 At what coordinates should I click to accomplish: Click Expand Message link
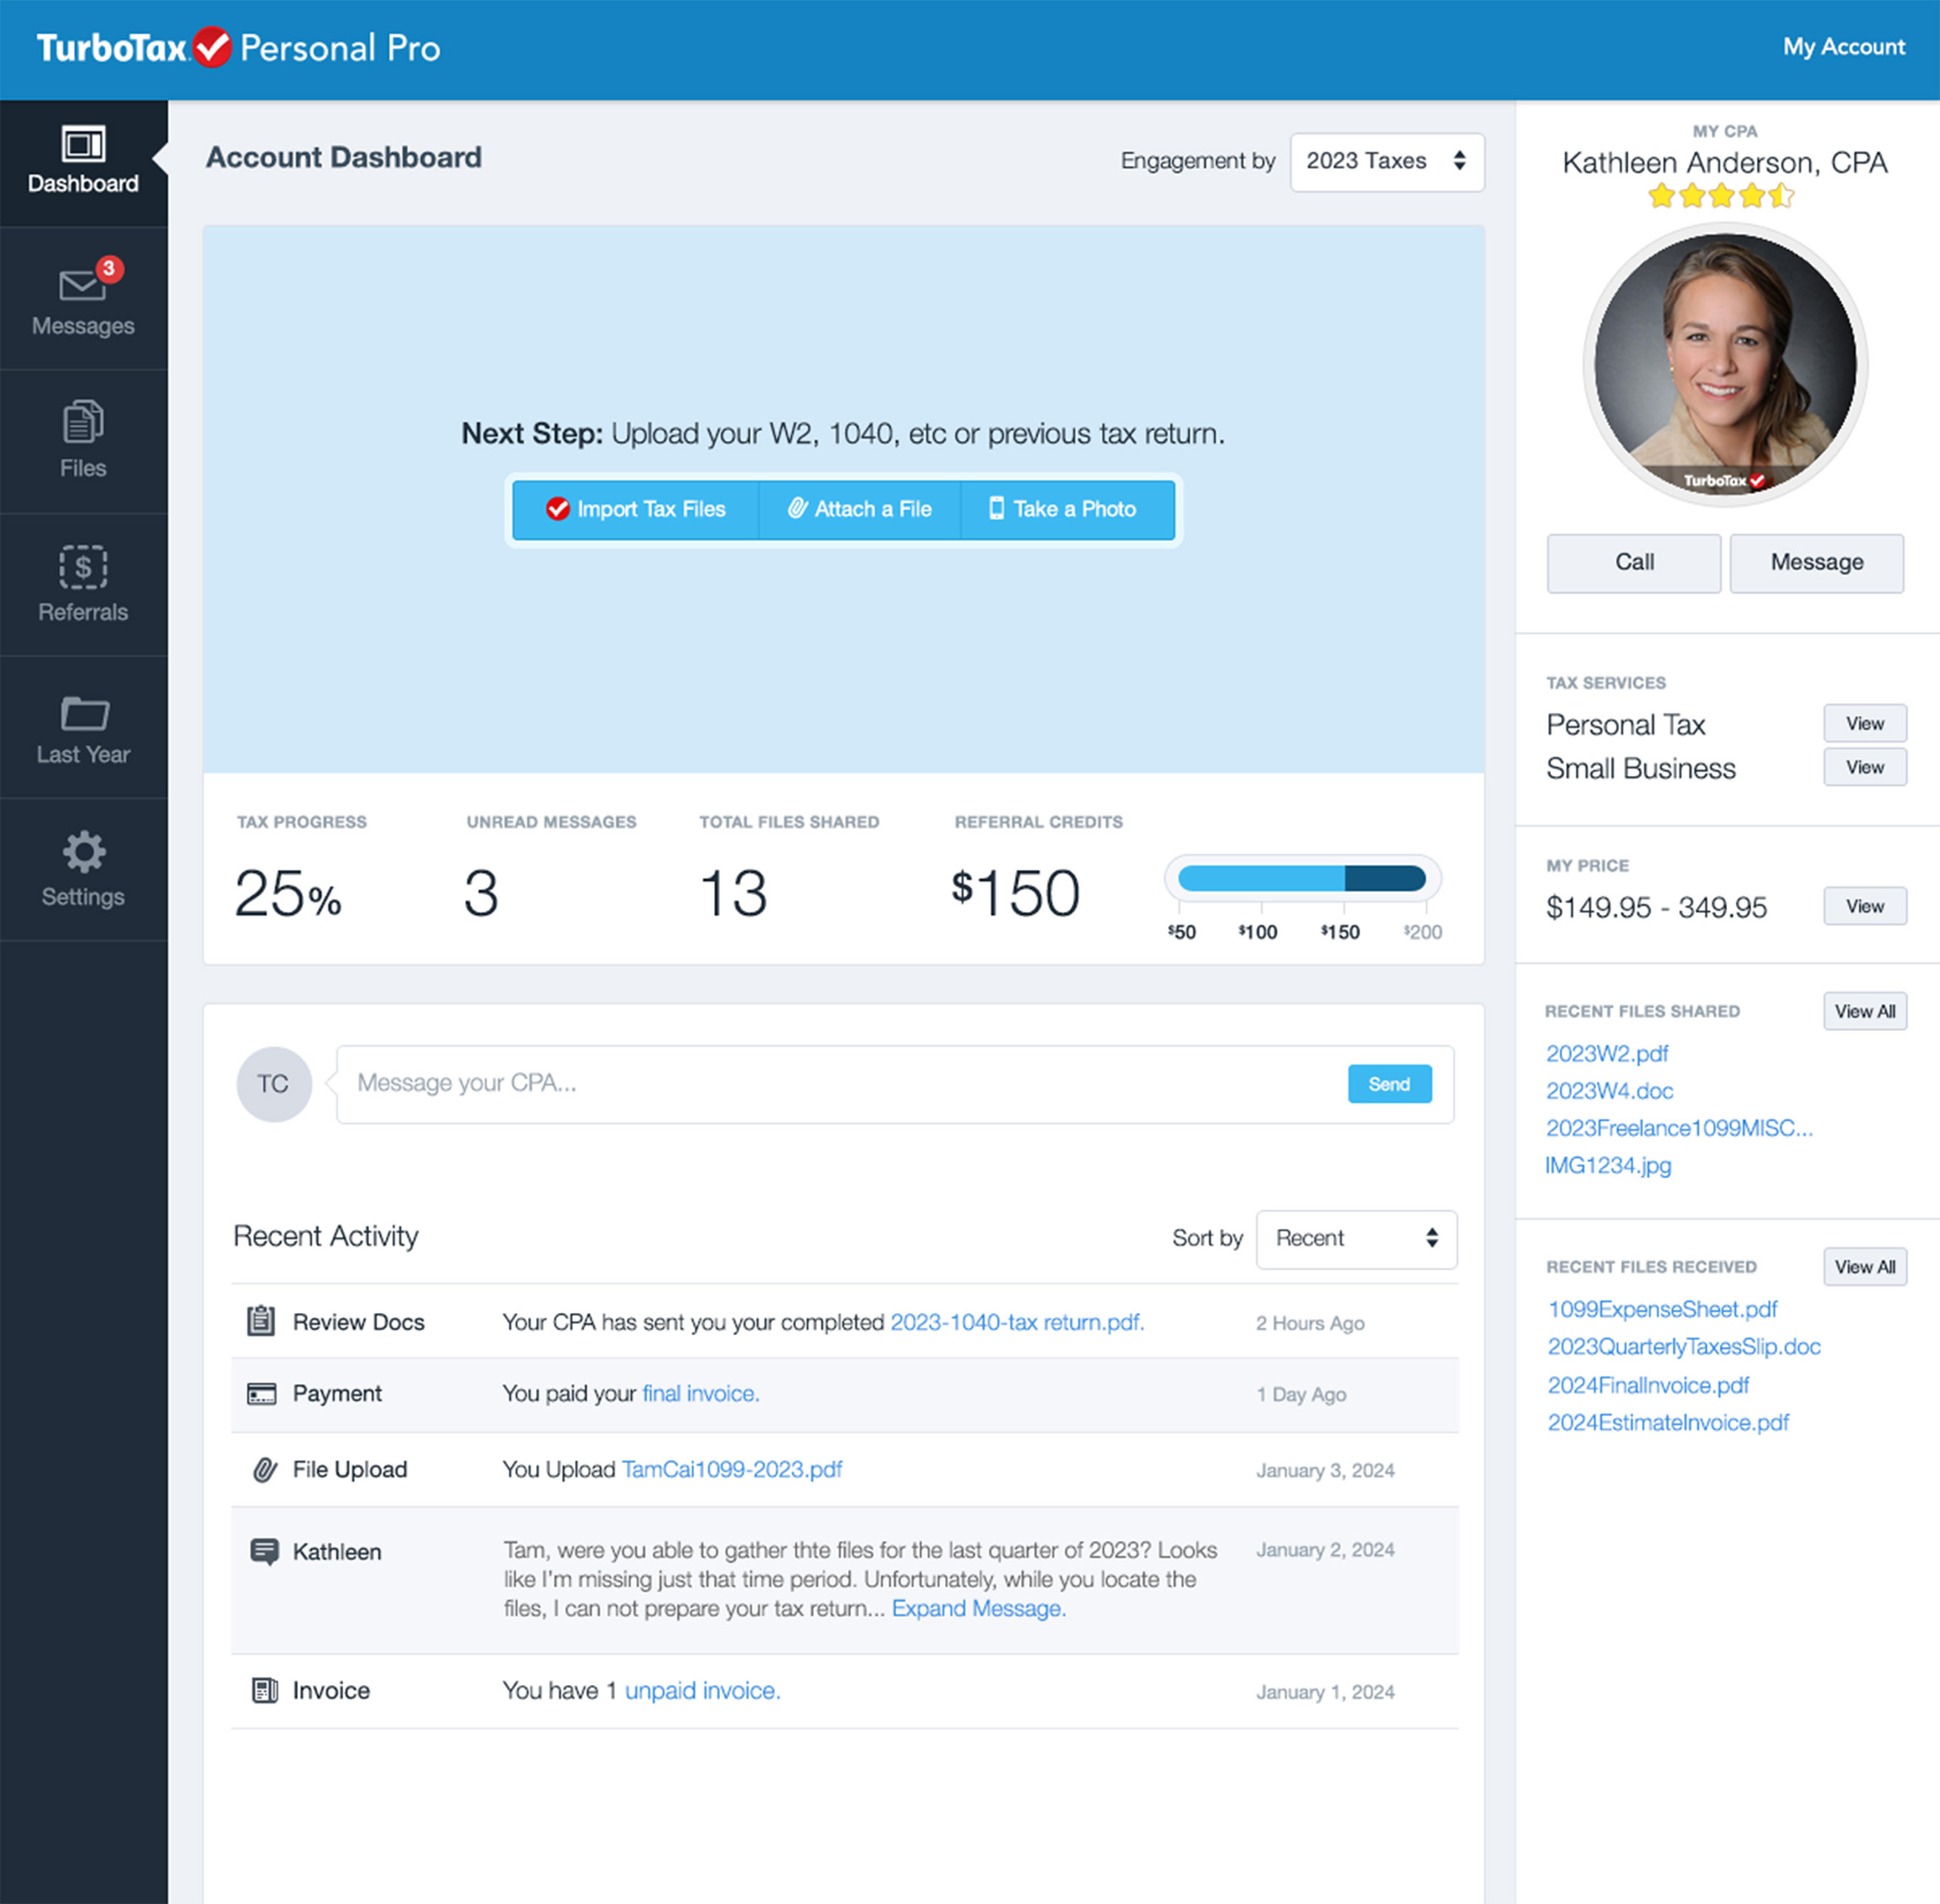pyautogui.click(x=978, y=1608)
